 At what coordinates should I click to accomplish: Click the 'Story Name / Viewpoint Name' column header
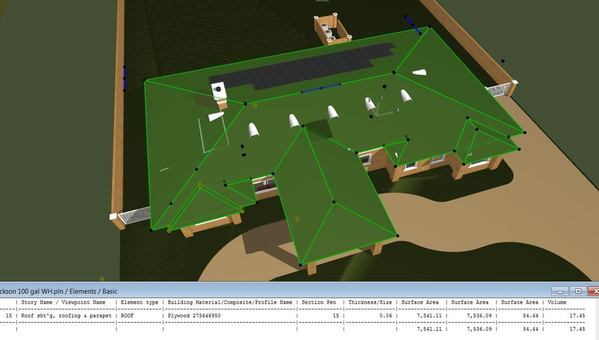[63, 302]
